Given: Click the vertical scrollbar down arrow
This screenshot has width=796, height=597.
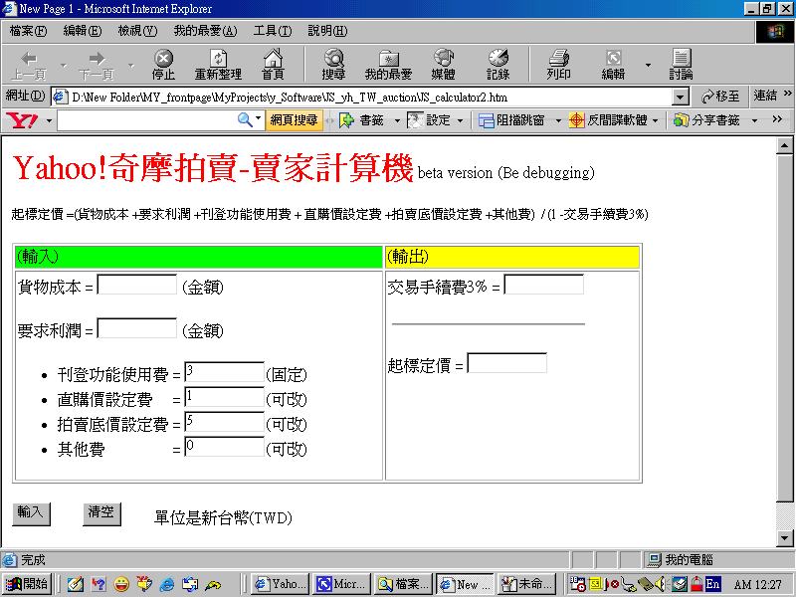Looking at the screenshot, I should click(784, 538).
